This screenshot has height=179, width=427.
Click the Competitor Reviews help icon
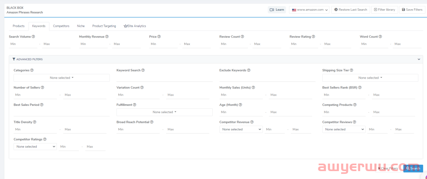355,122
